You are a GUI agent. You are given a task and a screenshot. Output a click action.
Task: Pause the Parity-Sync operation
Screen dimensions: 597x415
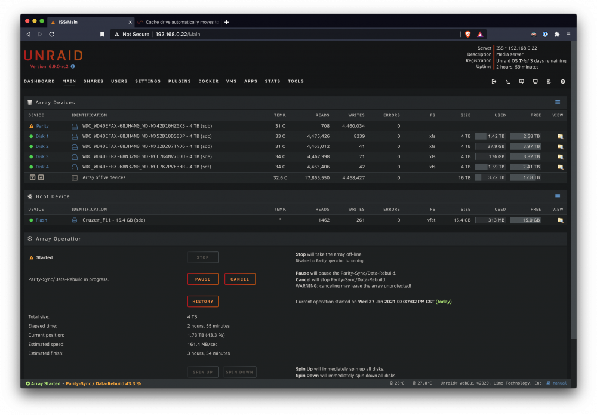pyautogui.click(x=203, y=279)
